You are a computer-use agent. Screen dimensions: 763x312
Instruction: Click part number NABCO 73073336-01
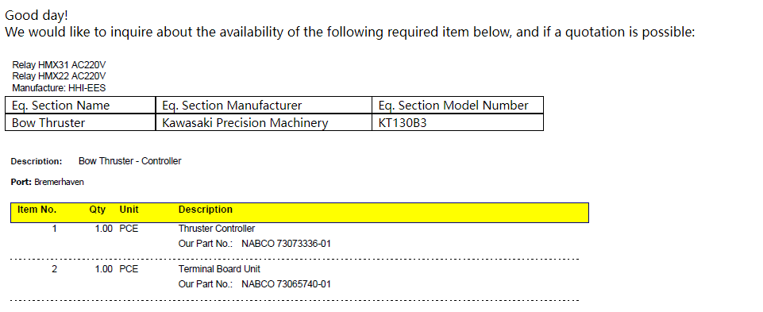click(286, 244)
